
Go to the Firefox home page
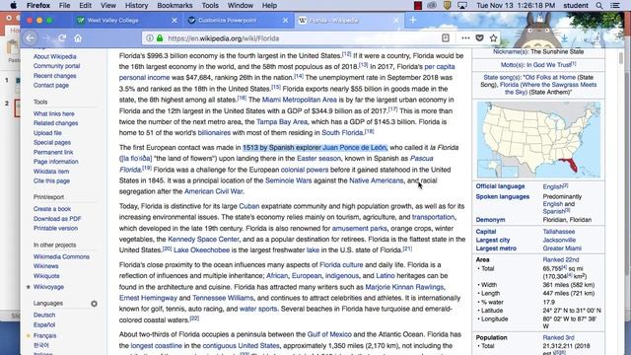(x=78, y=38)
